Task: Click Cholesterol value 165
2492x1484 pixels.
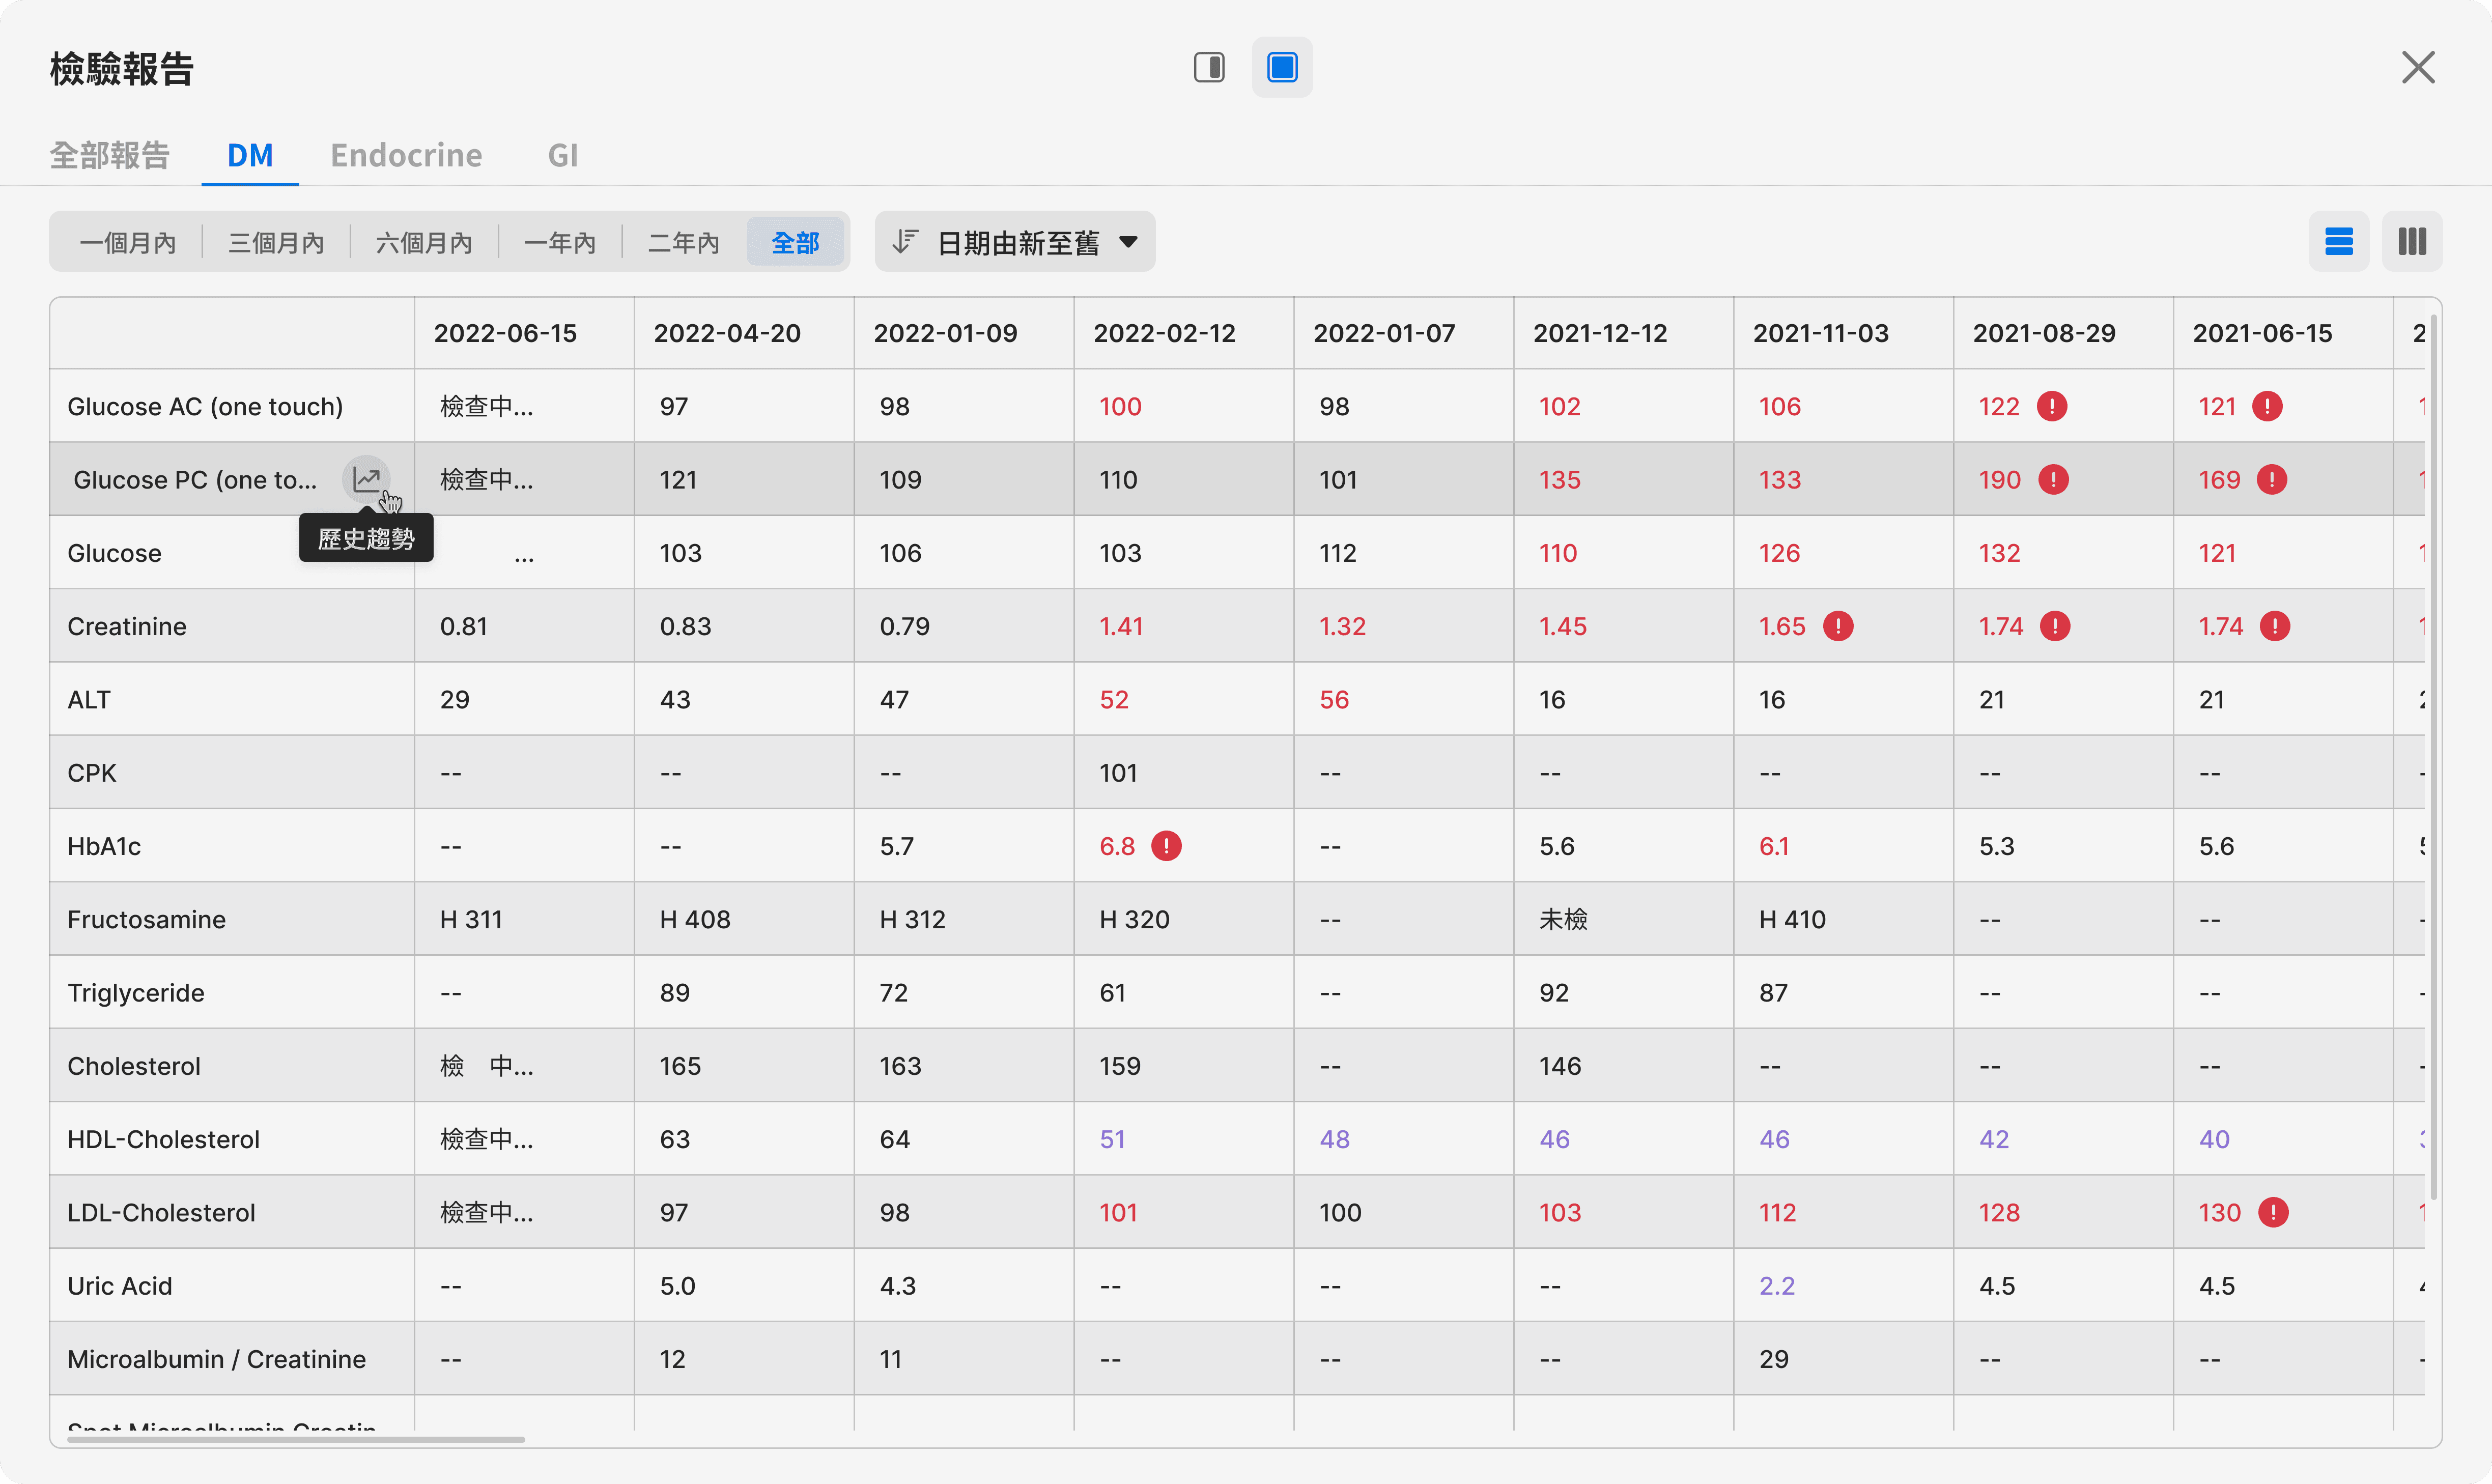Action: coord(680,1066)
